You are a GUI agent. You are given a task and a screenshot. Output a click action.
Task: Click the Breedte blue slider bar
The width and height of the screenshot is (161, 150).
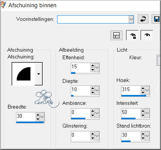(x=30, y=122)
